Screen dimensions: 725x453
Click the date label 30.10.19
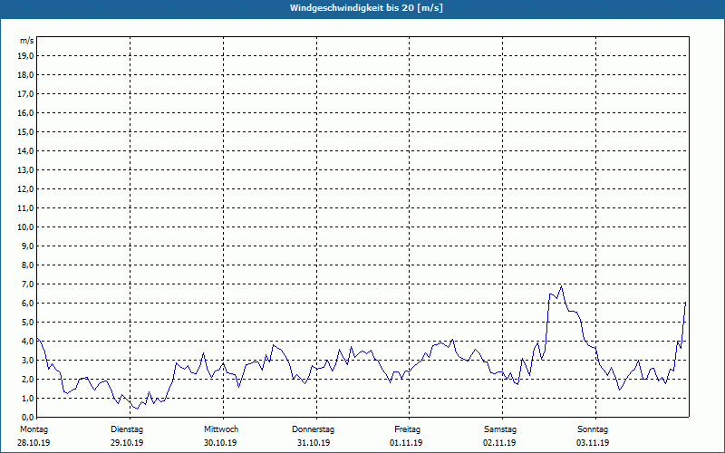click(x=220, y=443)
